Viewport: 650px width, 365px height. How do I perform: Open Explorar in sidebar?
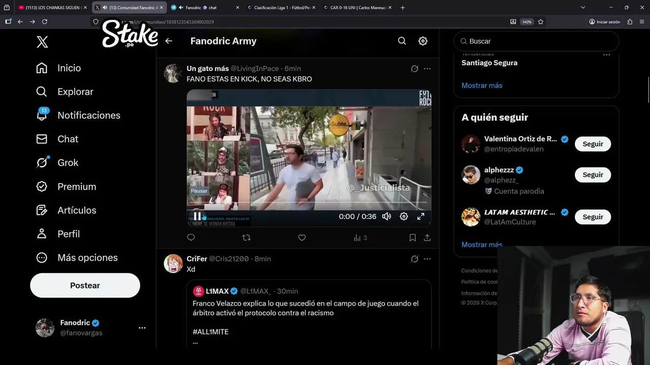click(64, 92)
